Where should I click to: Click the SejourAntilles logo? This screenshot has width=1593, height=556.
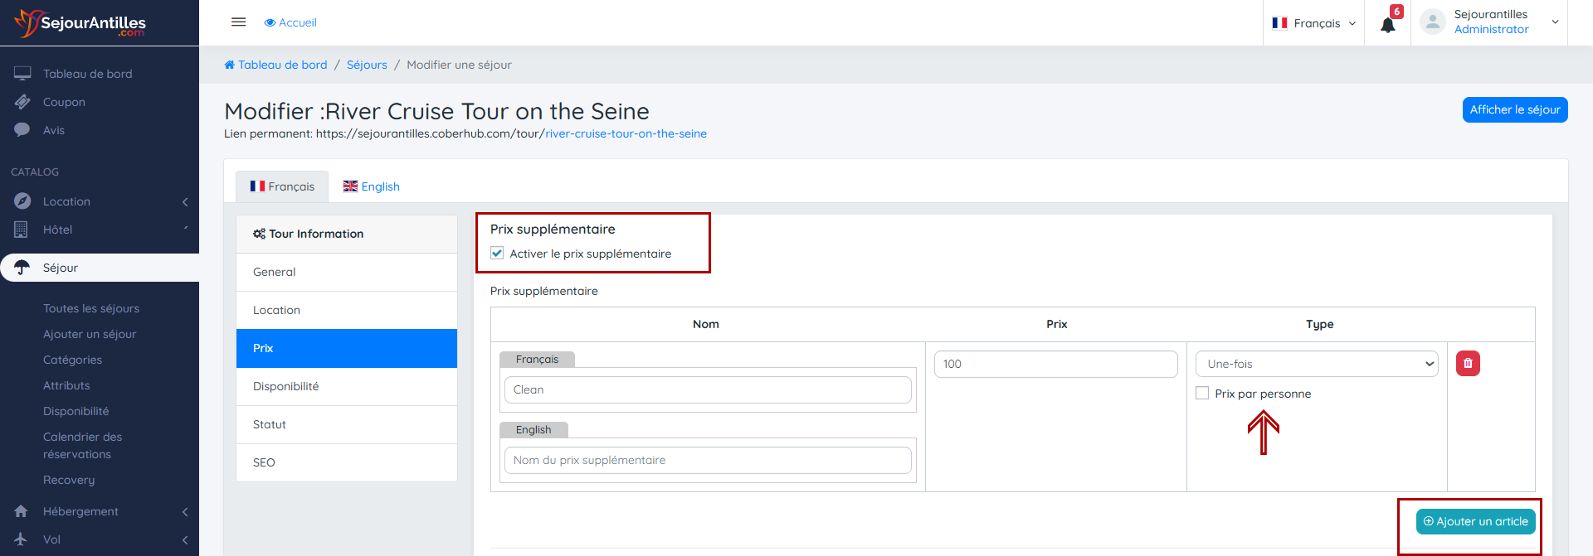tap(80, 23)
